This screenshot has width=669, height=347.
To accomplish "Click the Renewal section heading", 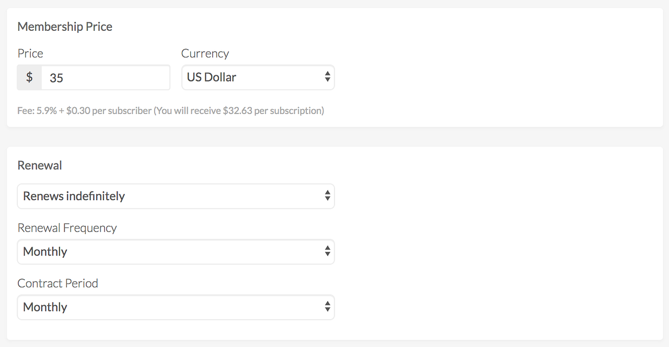I will tap(40, 166).
